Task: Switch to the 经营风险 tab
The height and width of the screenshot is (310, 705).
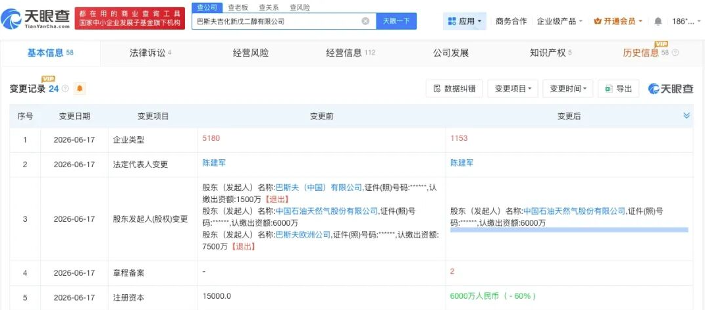Action: click(x=250, y=53)
